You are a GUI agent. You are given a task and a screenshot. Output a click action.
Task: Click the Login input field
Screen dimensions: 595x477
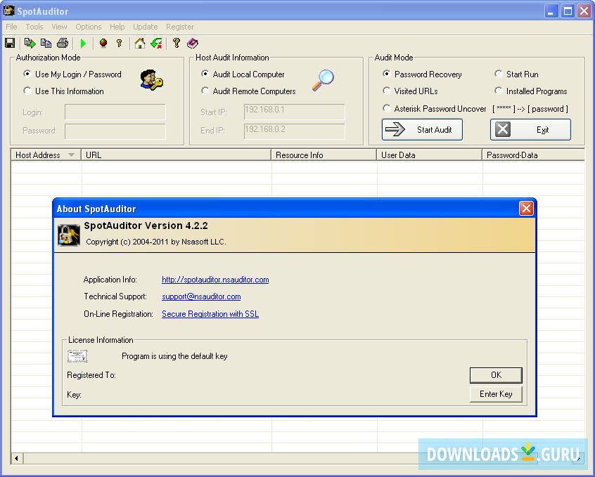coord(115,112)
